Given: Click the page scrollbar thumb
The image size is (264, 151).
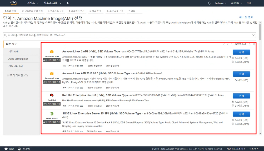Looking at the screenshot, I should 260,32.
